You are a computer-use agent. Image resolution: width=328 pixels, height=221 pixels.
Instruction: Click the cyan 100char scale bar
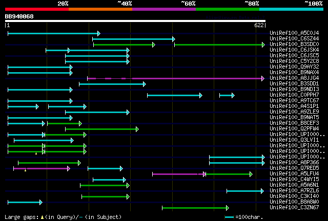tap(229, 217)
